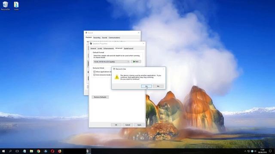
Task: Confirm with Yes in Device In Use dialog
Action: coord(146,86)
